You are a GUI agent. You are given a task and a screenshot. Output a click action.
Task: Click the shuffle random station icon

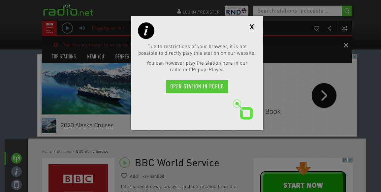click(x=345, y=28)
